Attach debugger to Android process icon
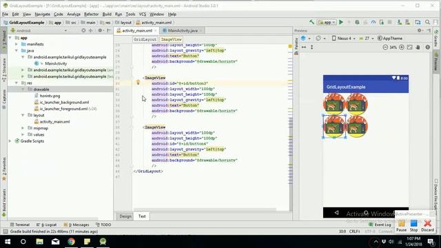Image resolution: width=441 pixels, height=248 pixels. pyautogui.click(x=382, y=22)
